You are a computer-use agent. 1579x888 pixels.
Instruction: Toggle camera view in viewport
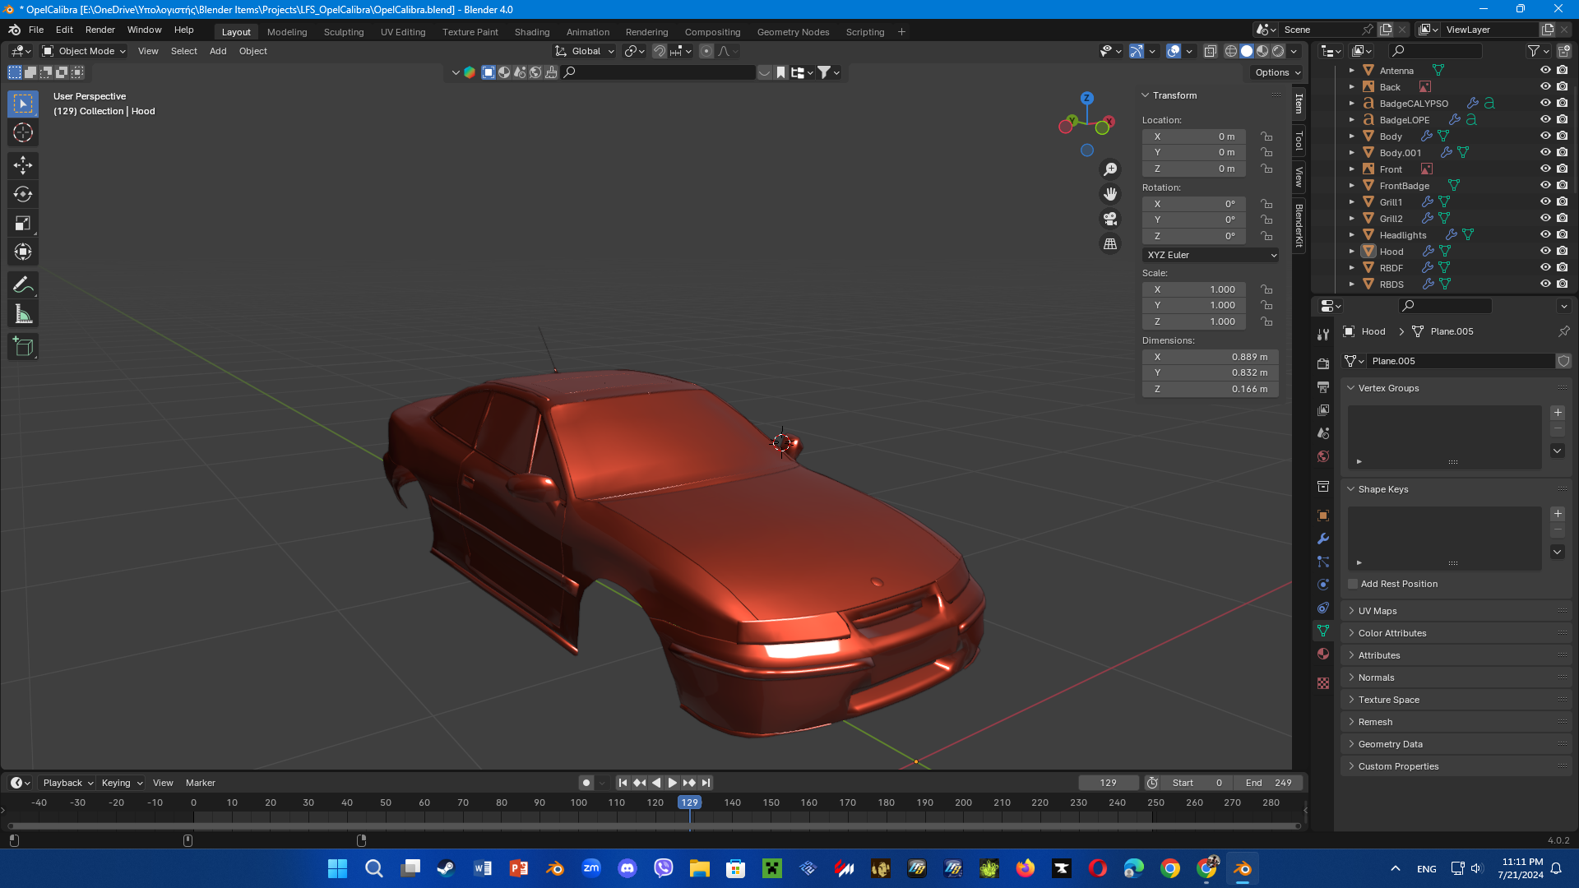pyautogui.click(x=1110, y=219)
